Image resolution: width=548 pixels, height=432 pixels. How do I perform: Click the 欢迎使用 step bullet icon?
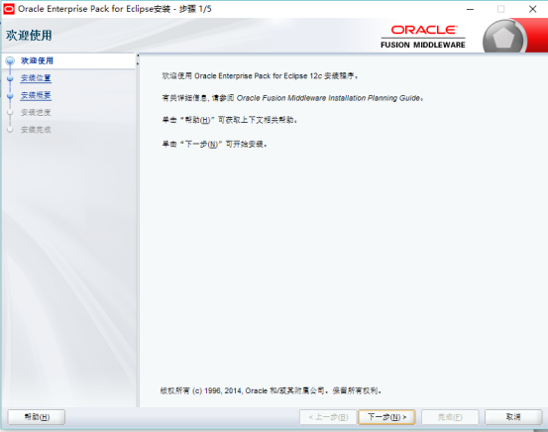[x=10, y=61]
